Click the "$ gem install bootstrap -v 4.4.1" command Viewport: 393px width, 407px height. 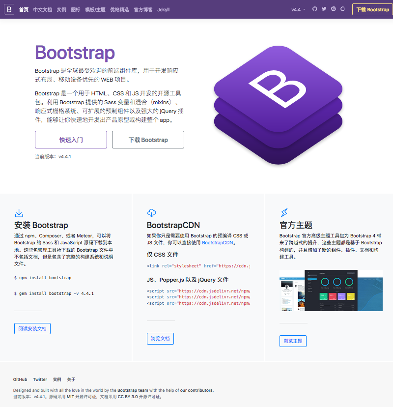54,293
